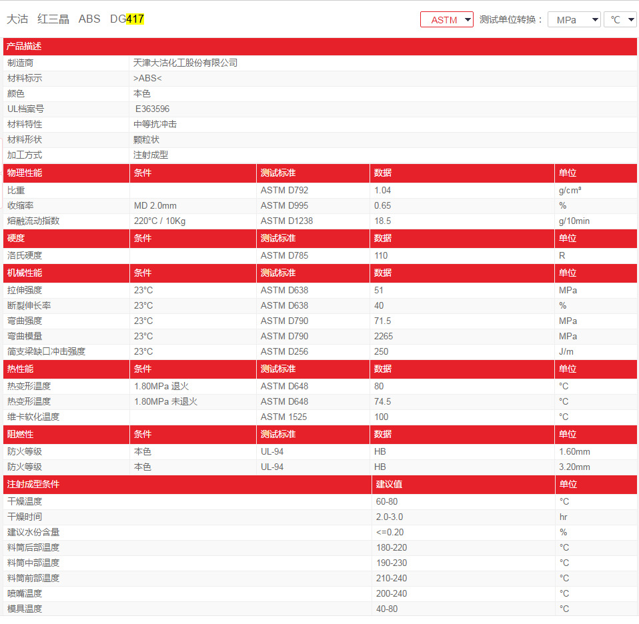Click the 加工方式 value 注射成型
This screenshot has height=624, width=639.
(x=151, y=155)
